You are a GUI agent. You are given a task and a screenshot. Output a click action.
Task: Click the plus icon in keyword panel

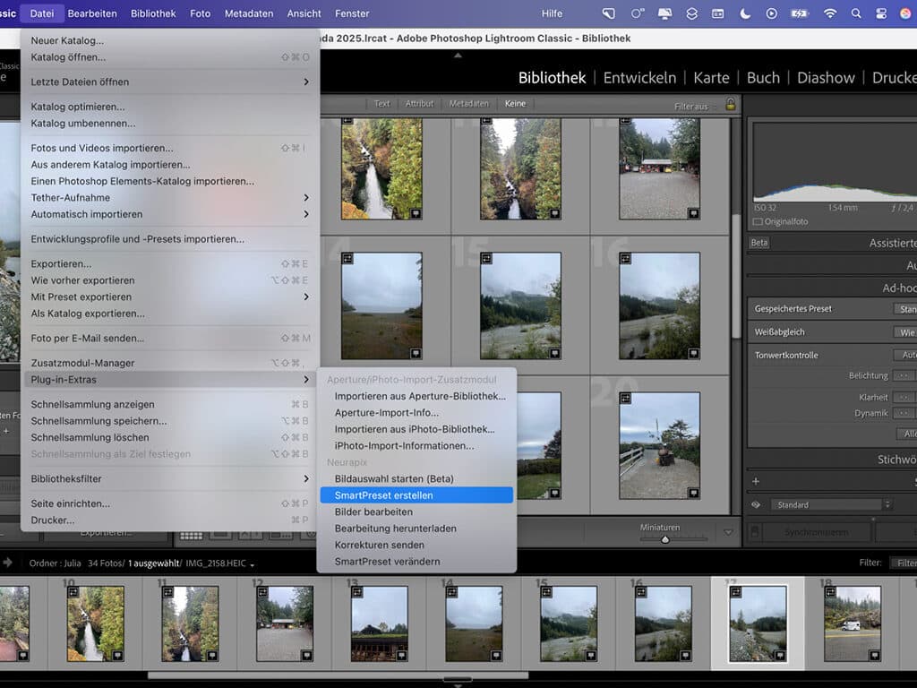[x=756, y=481]
